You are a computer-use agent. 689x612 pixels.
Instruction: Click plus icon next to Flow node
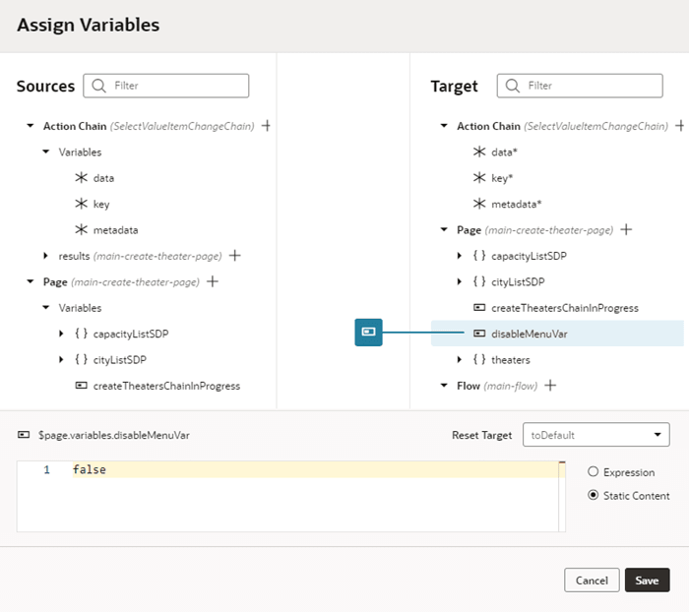tap(550, 386)
